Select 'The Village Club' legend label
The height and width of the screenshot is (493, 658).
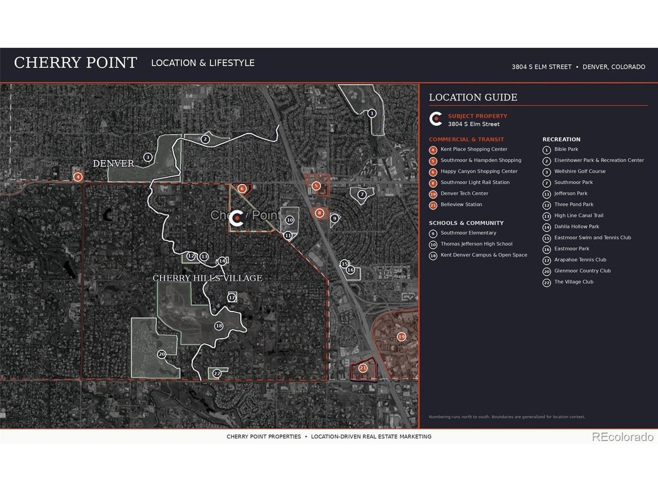point(574,282)
